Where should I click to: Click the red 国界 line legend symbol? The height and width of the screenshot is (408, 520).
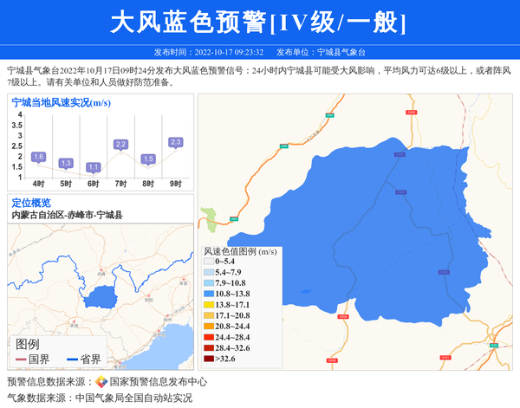point(21,359)
